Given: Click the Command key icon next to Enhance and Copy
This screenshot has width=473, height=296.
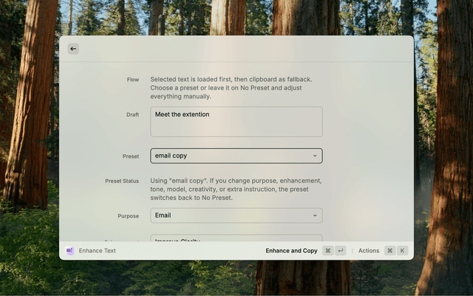Looking at the screenshot, I should pos(328,251).
